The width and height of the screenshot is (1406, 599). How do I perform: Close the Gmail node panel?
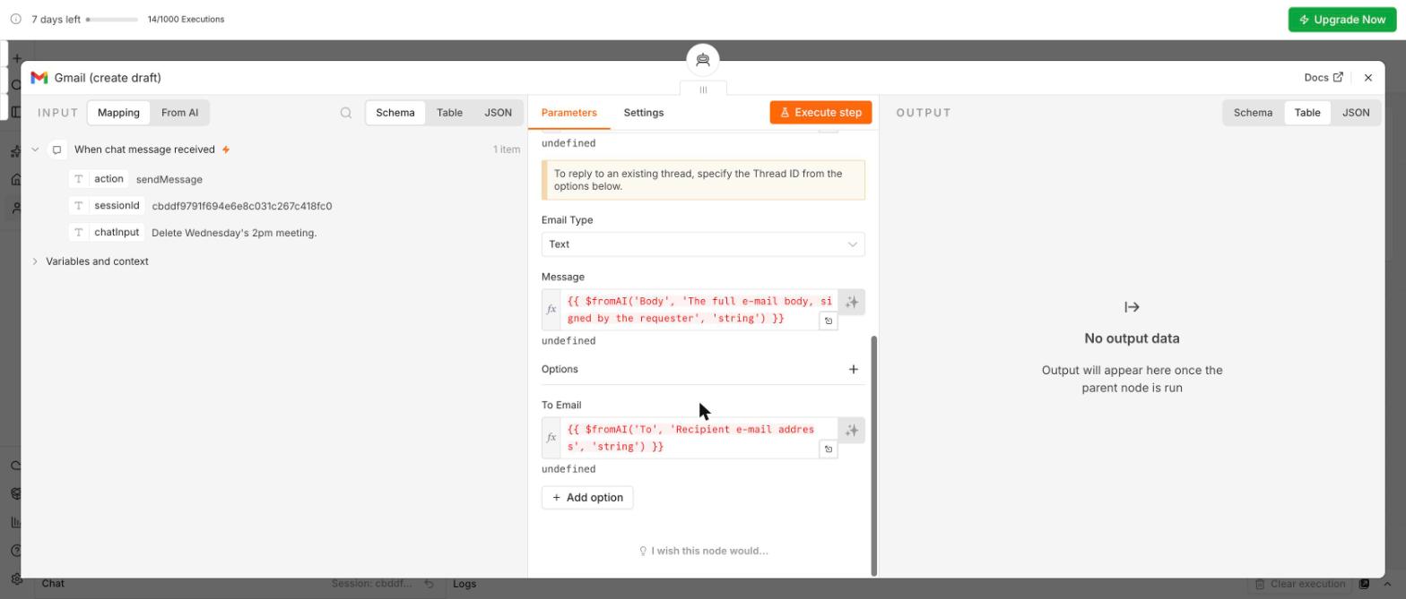coord(1368,78)
